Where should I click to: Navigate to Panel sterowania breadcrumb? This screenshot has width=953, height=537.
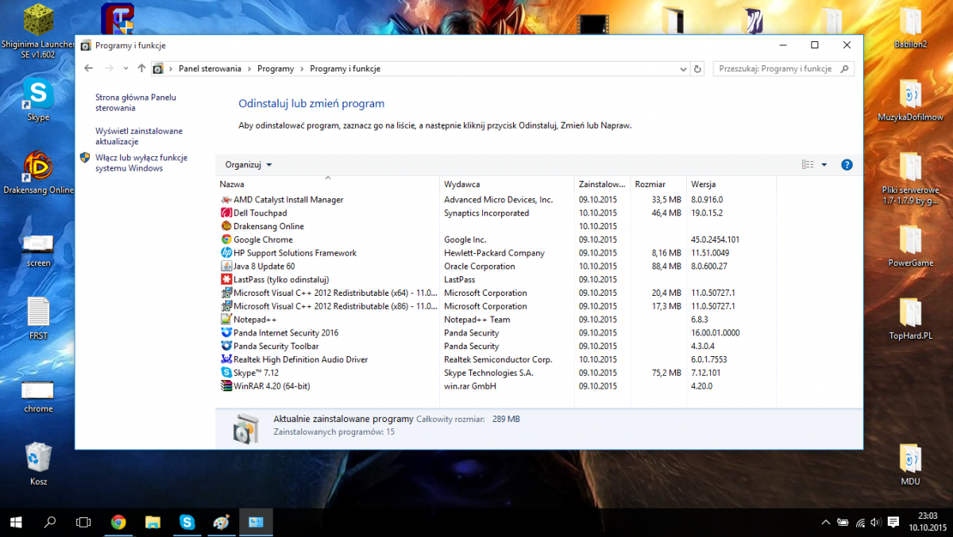pyautogui.click(x=210, y=69)
